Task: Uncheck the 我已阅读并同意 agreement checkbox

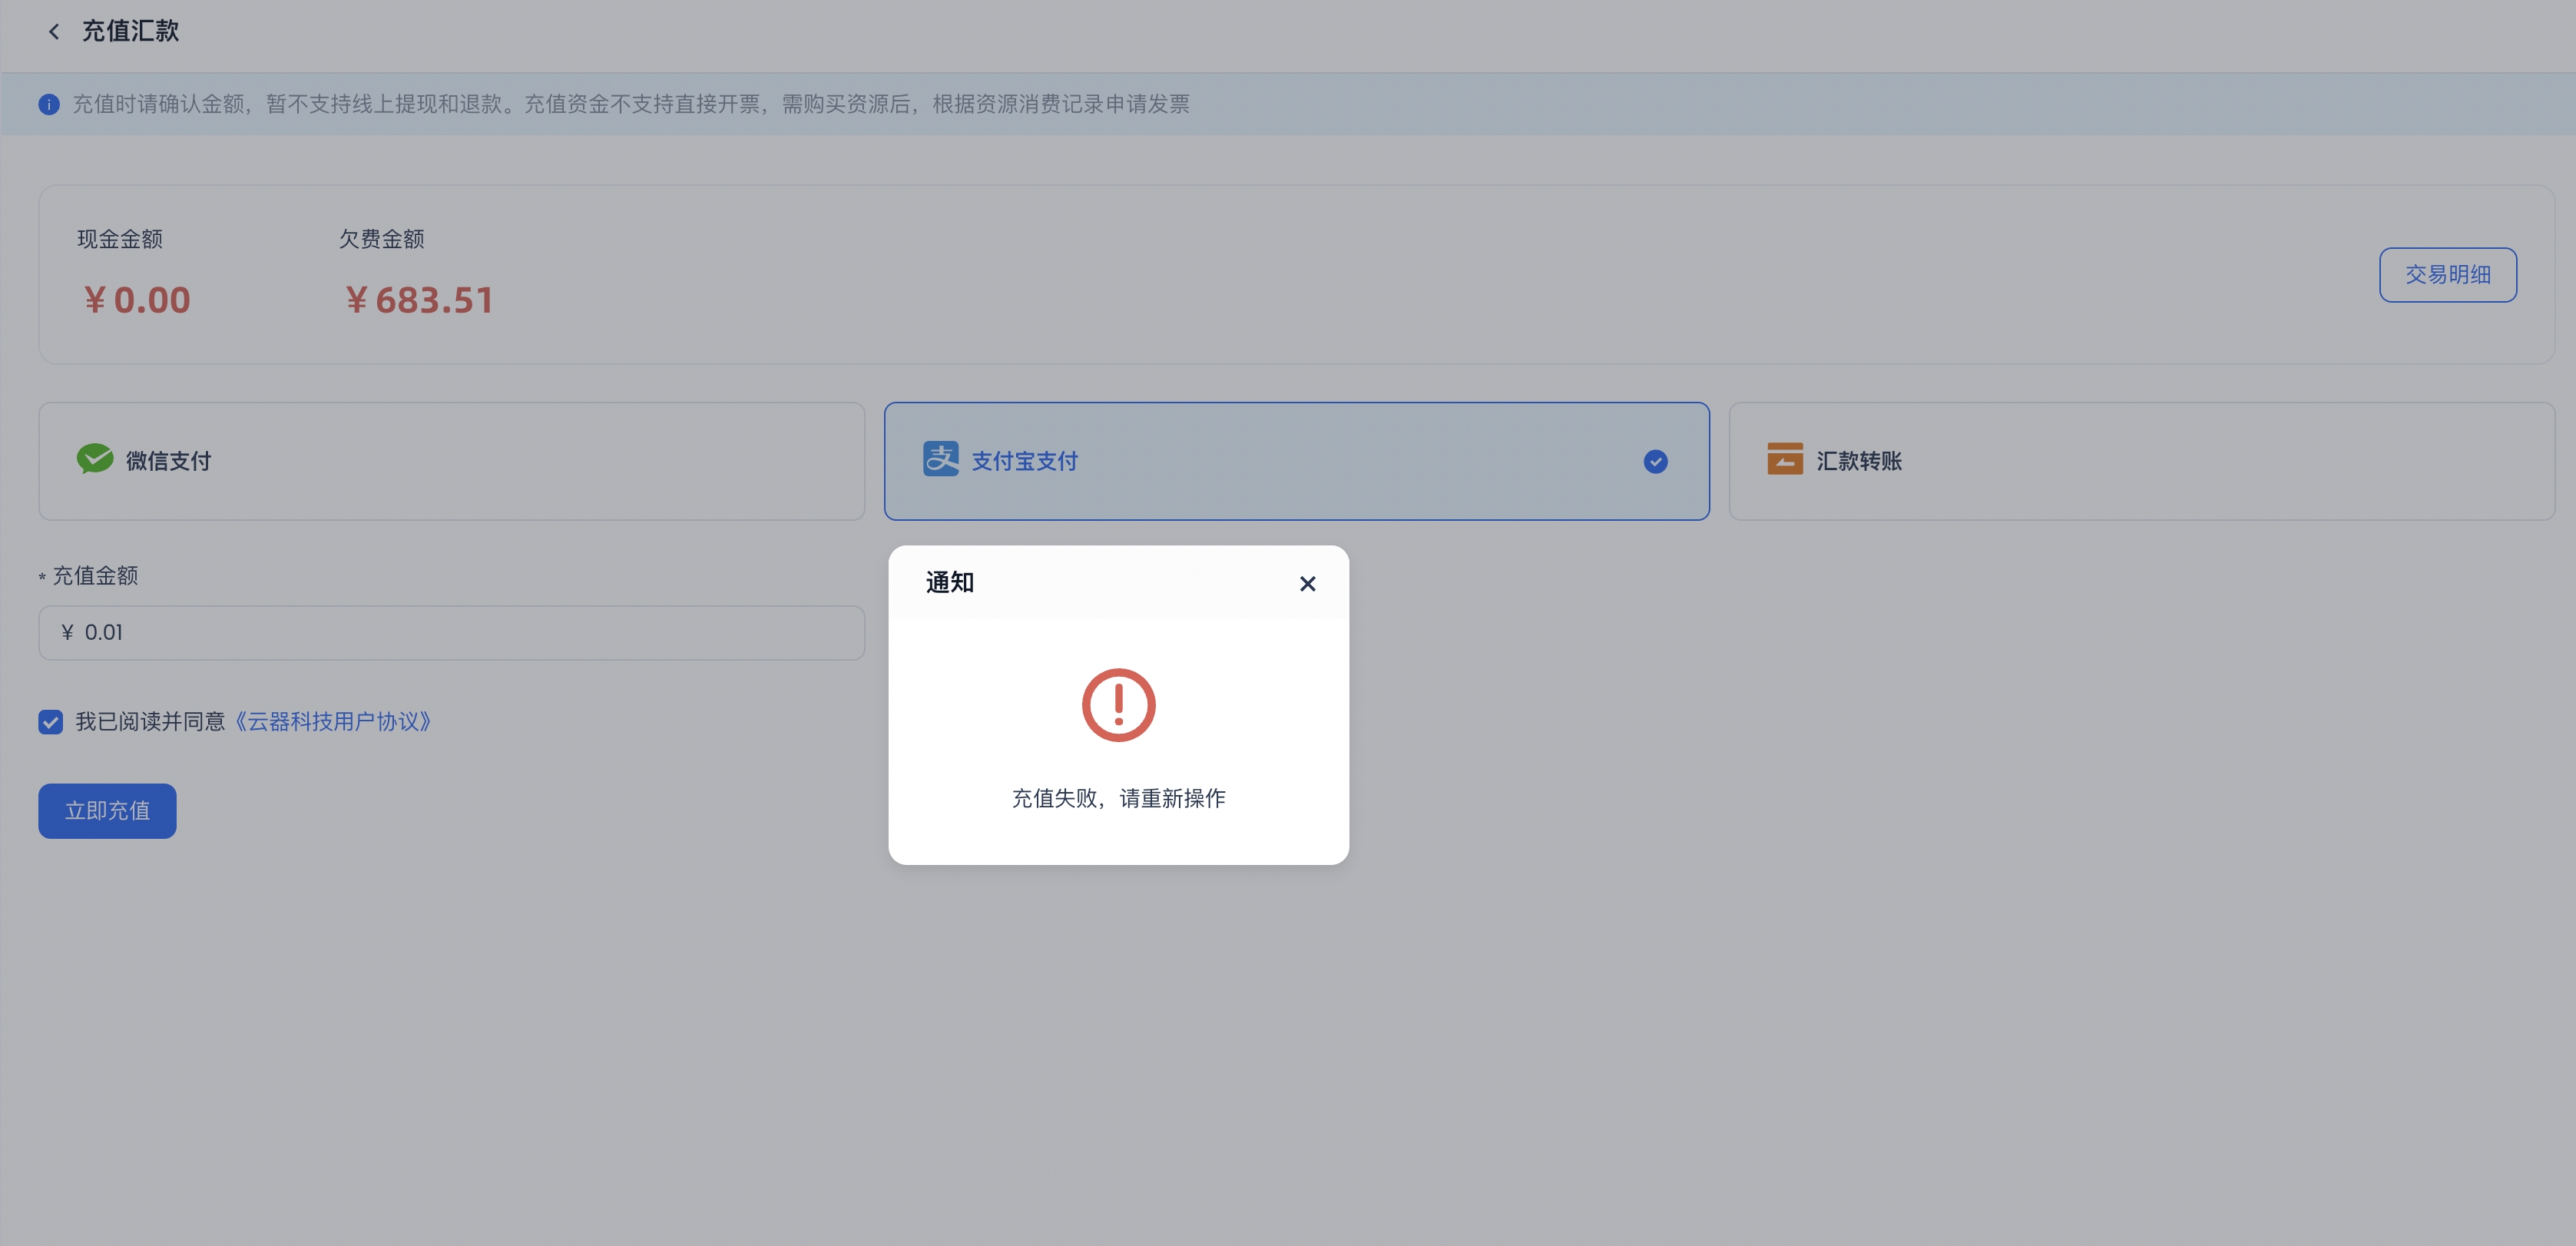Action: point(51,722)
